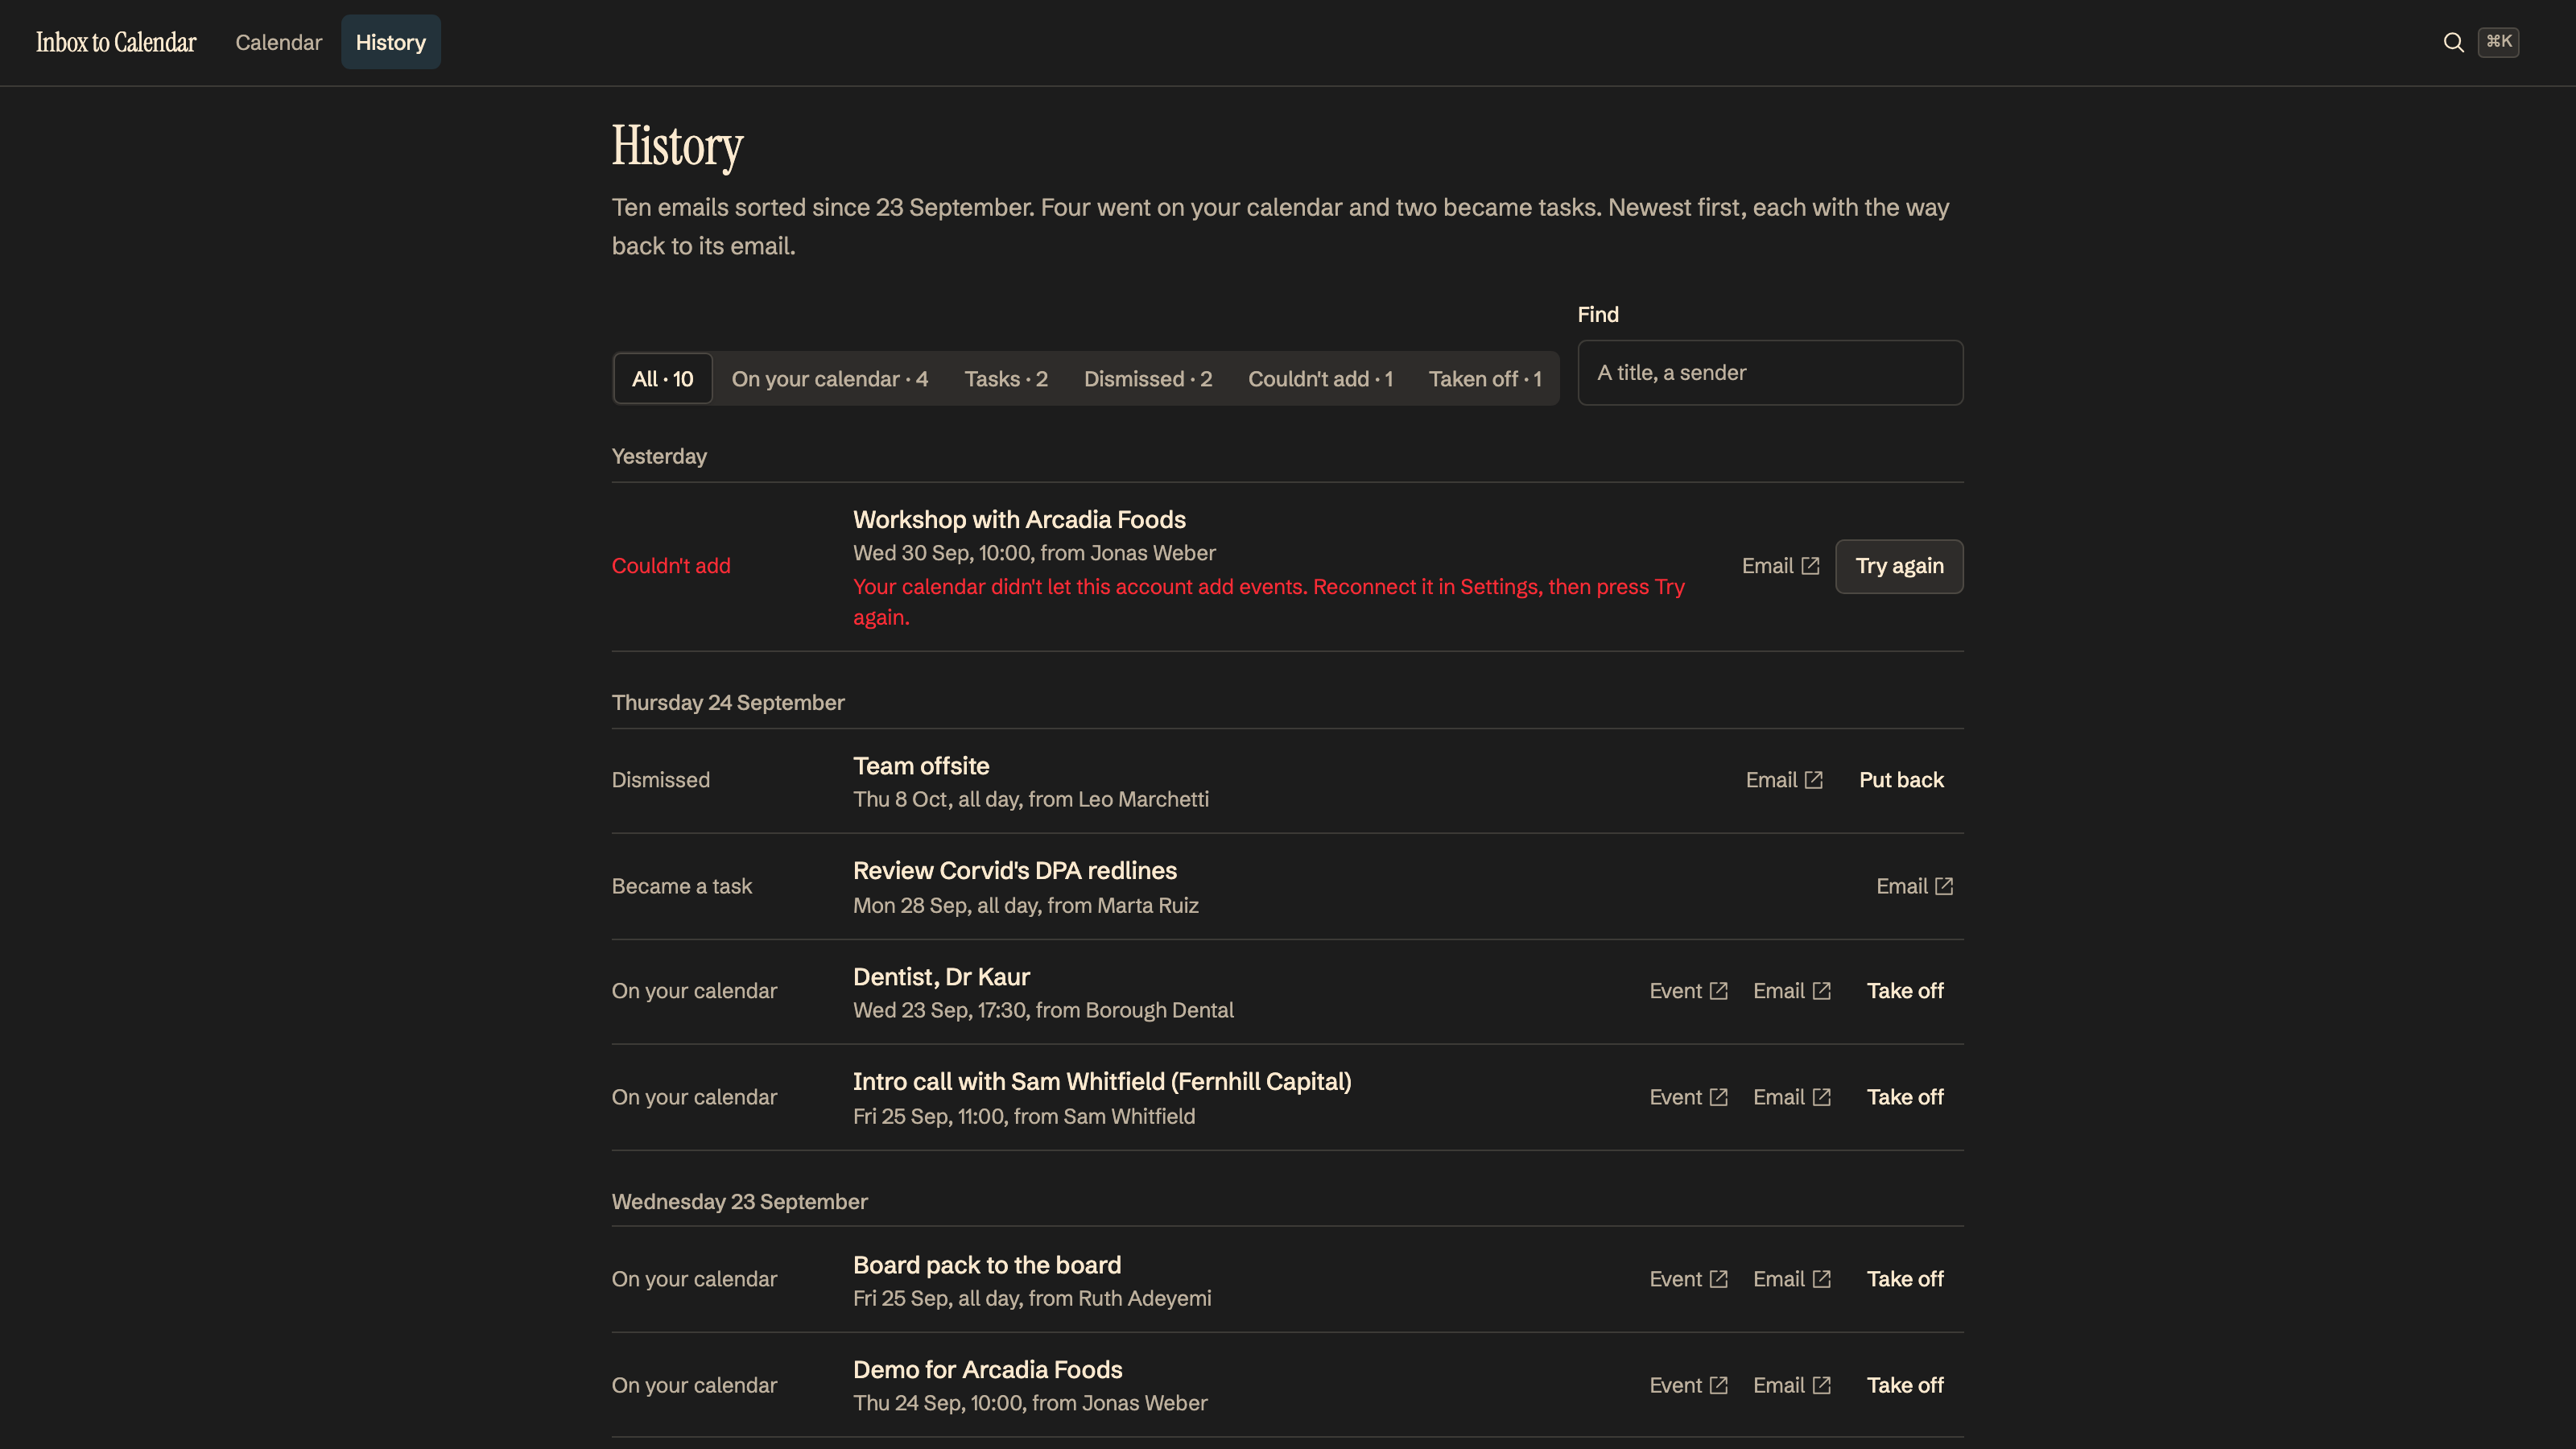Put back the Team offsite item
This screenshot has width=2576, height=1449.
1900,780
